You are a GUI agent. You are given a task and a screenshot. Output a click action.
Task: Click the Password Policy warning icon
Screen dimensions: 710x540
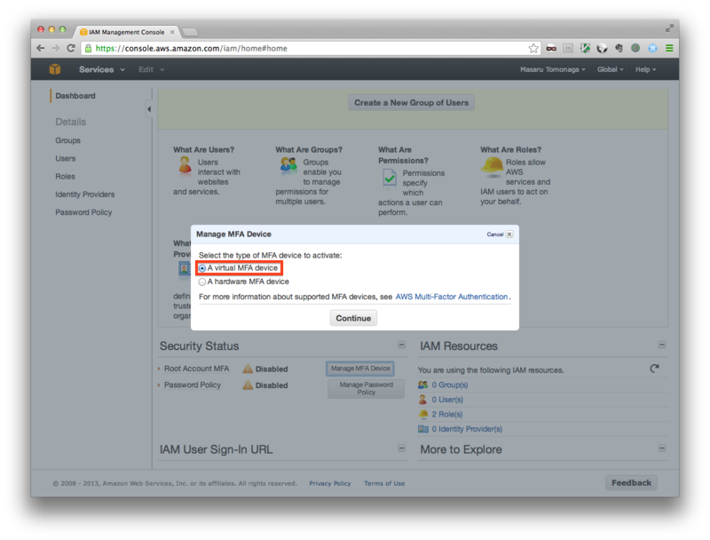point(248,385)
